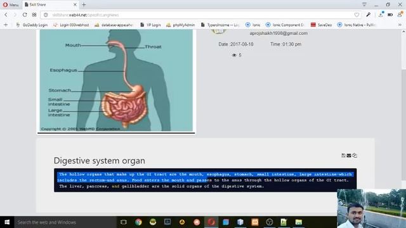Open the 3D cube taskbar app
The width and height of the screenshot is (406, 228).
(240, 222)
